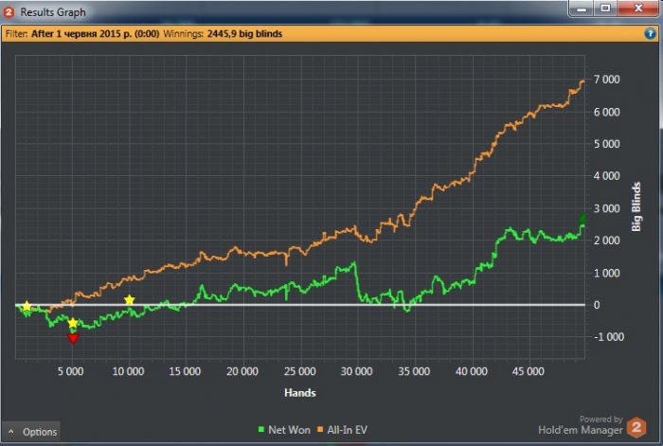This screenshot has height=446, width=663.
Task: Click the filter date text After 1 червня 2015
Action: click(x=95, y=34)
